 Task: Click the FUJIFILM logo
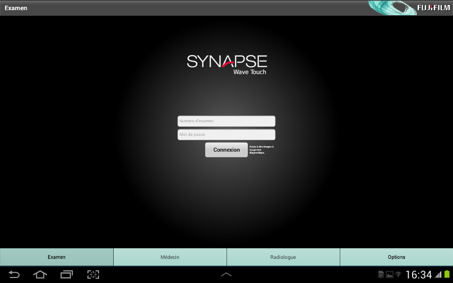(x=433, y=8)
